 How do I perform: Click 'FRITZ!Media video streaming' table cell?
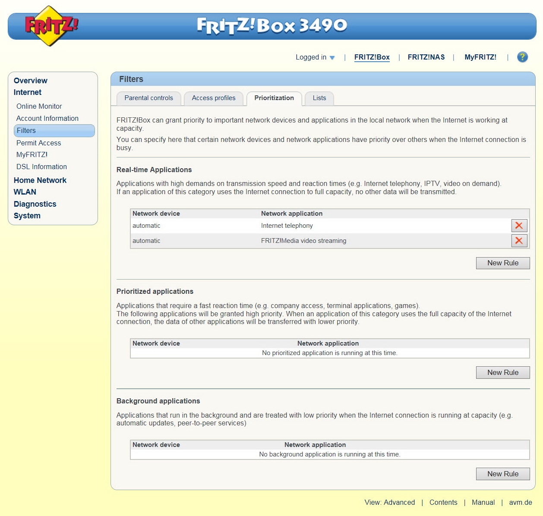click(304, 241)
